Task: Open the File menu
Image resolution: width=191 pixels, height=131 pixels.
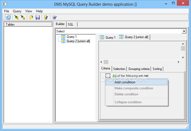Action: [x=7, y=11]
